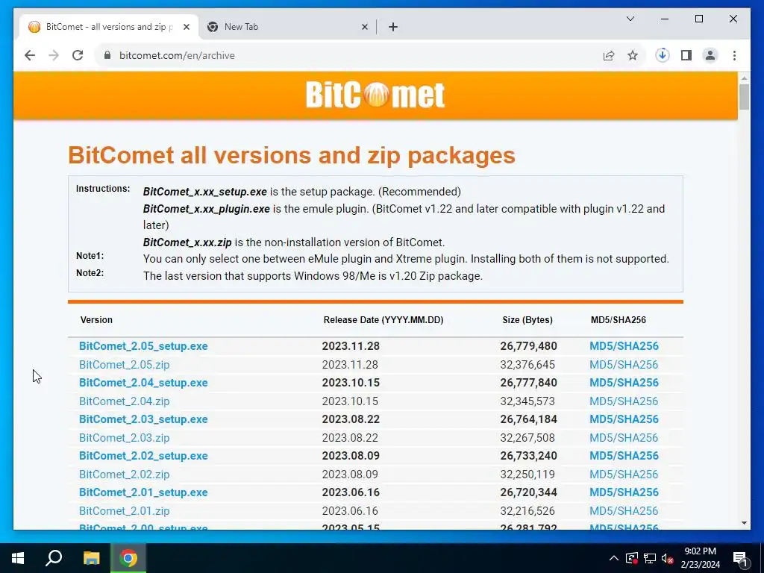Share this page icon in address bar
764x573 pixels.
click(x=609, y=55)
